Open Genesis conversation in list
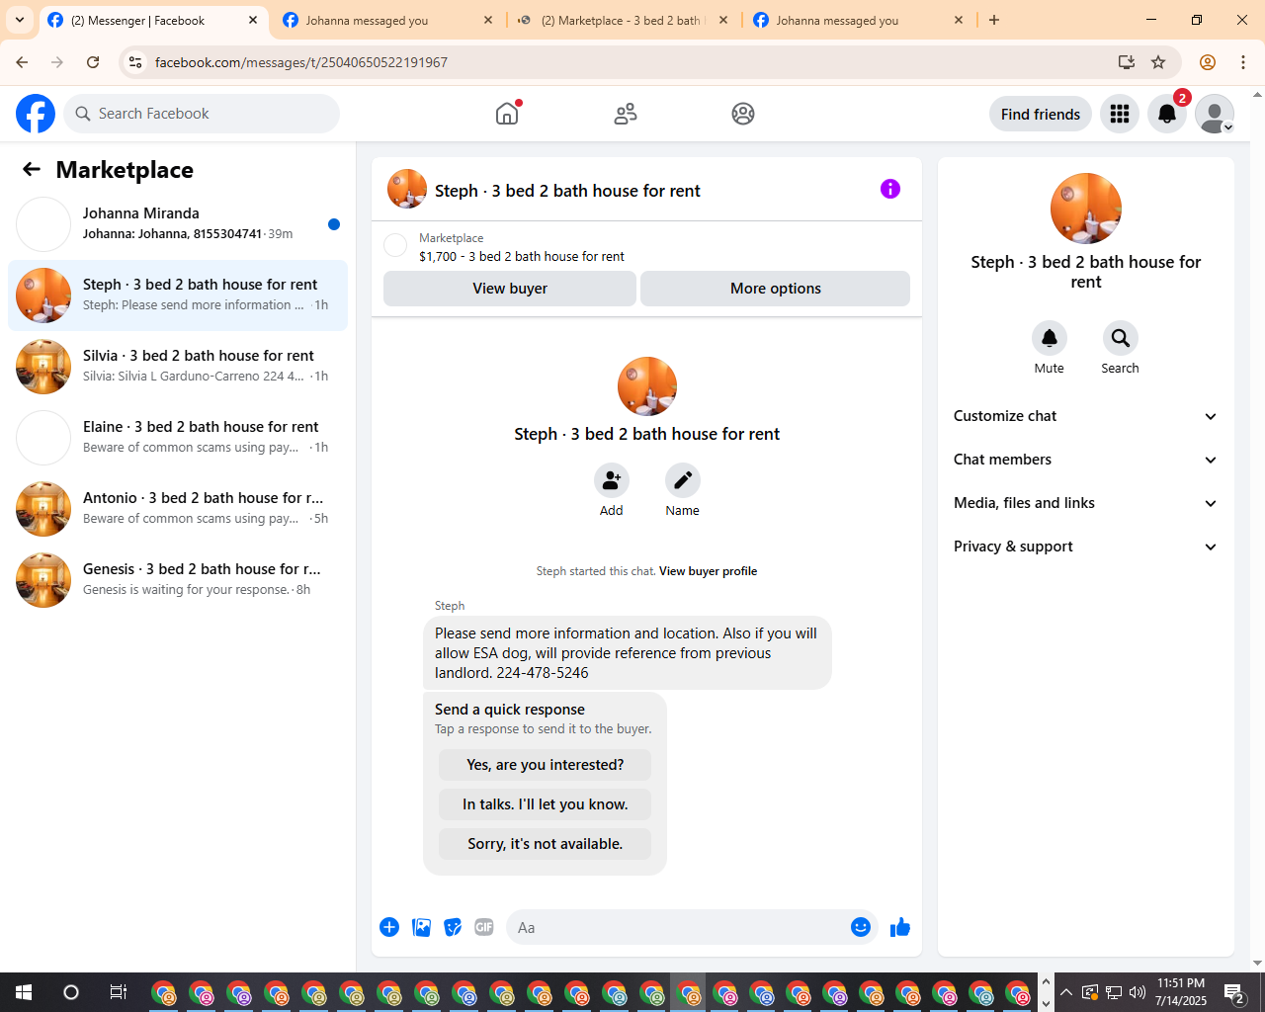 coord(178,580)
